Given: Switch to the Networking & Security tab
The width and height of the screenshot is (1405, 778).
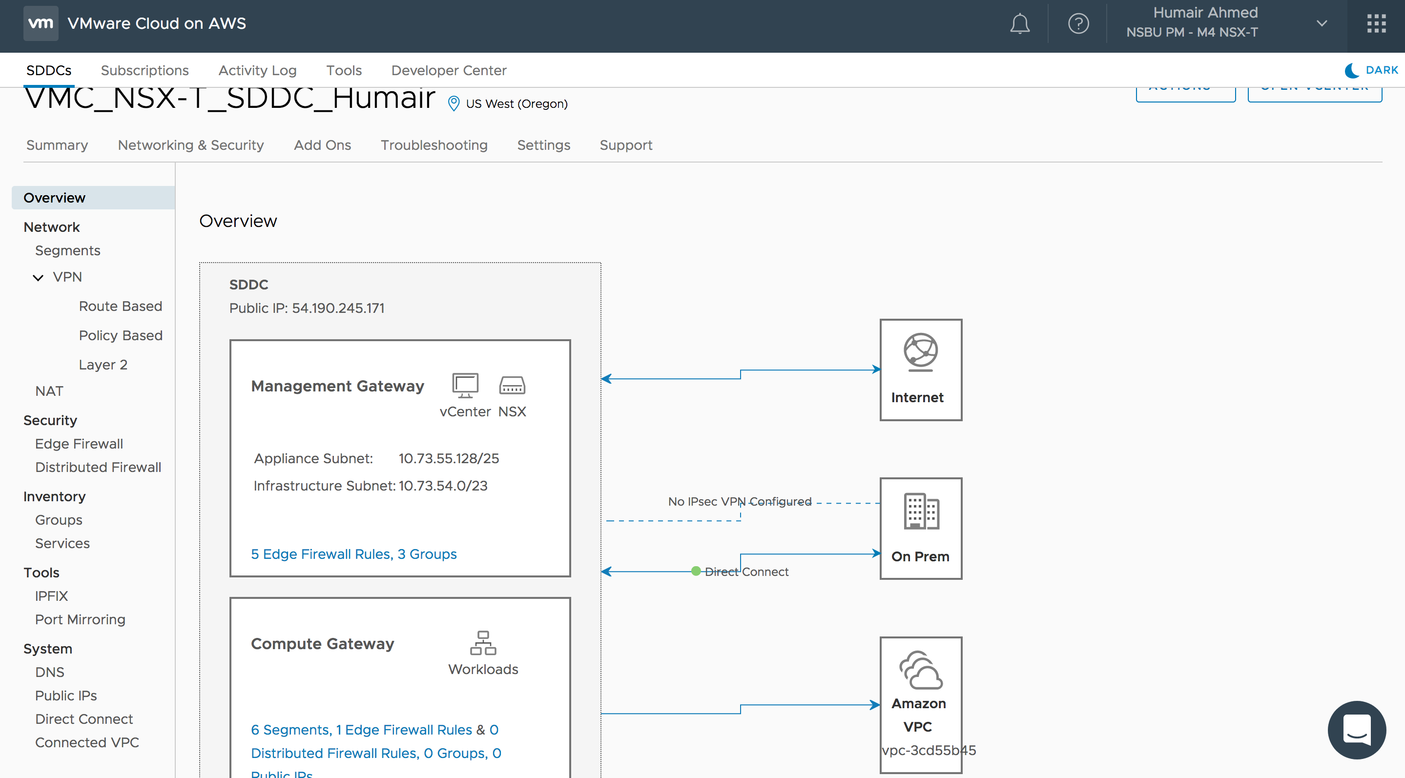Looking at the screenshot, I should (190, 145).
